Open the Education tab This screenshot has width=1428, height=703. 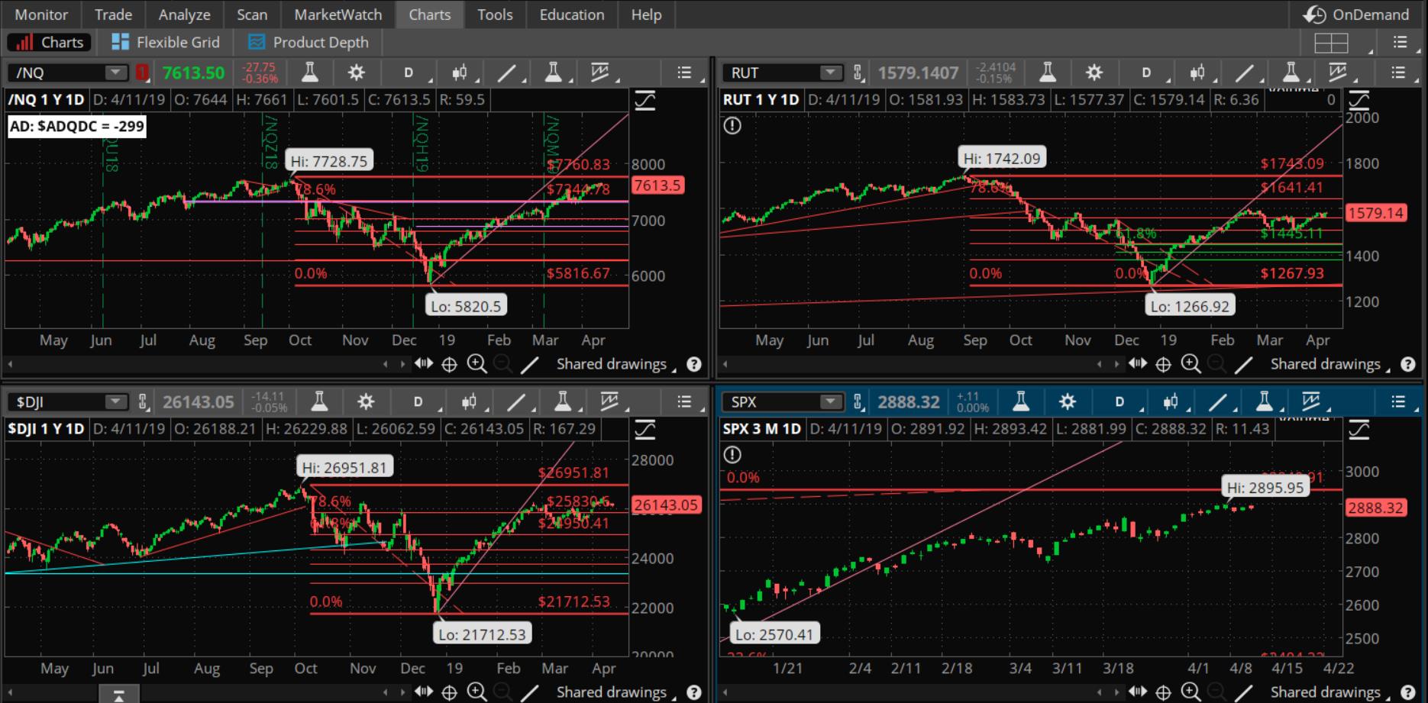571,15
